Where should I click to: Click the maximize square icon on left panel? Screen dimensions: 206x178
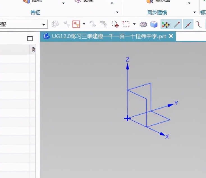tap(30, 39)
